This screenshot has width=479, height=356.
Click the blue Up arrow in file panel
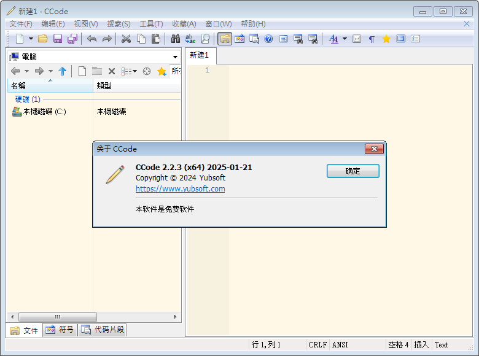[62, 71]
